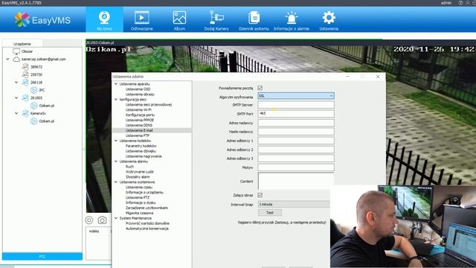Viewport: 476px width, 268px height.
Task: Open the Odtwarzanie playback section
Action: point(142,20)
